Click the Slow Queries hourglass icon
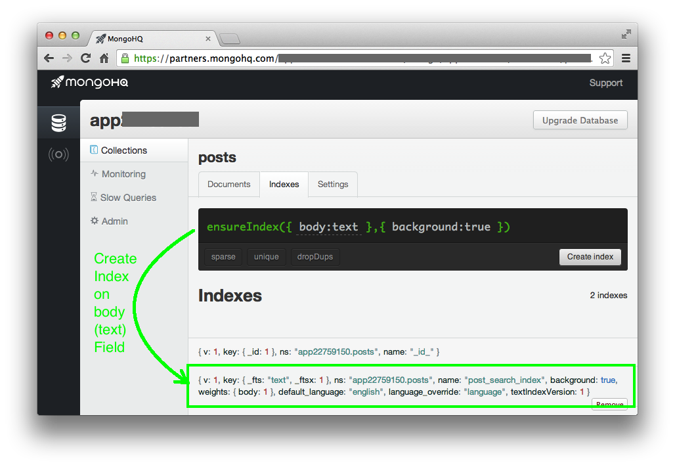This screenshot has height=467, width=675. pos(93,197)
